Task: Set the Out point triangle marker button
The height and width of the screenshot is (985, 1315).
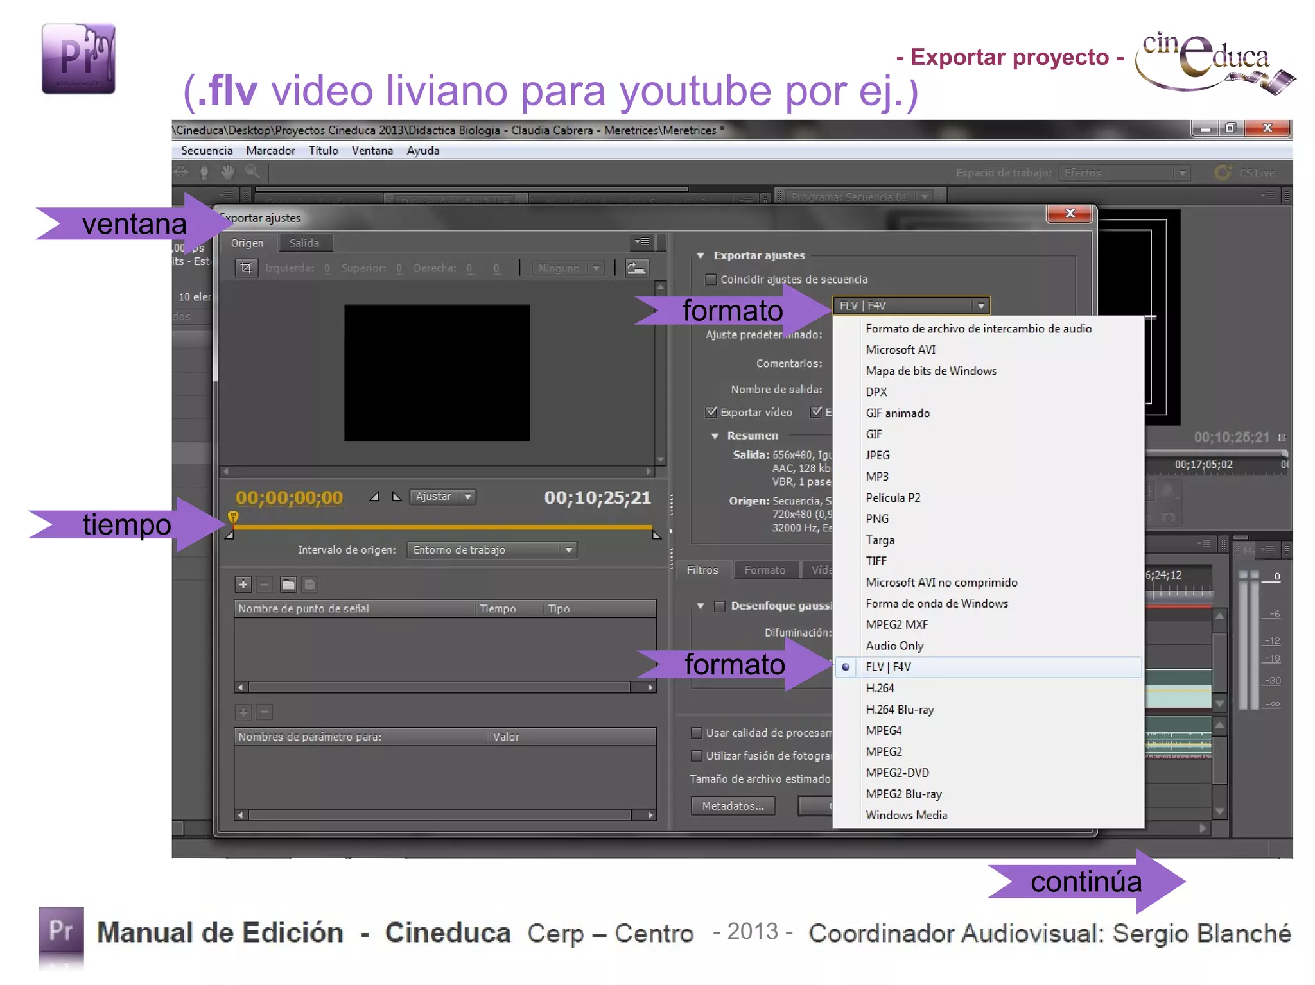Action: pos(396,496)
